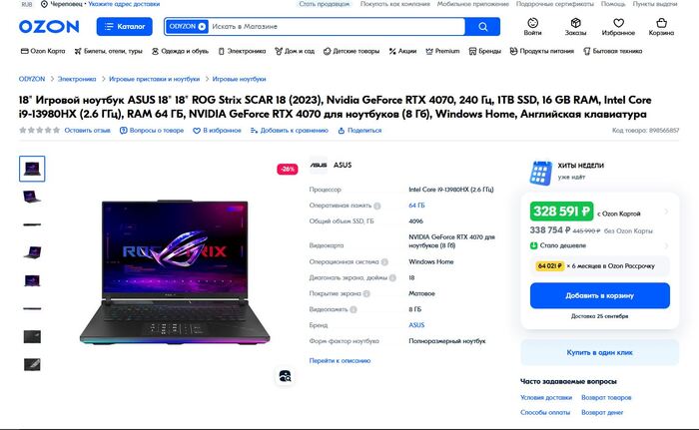Open the Заказы box icon
Viewport: 699px width, 430px height.
point(575,23)
